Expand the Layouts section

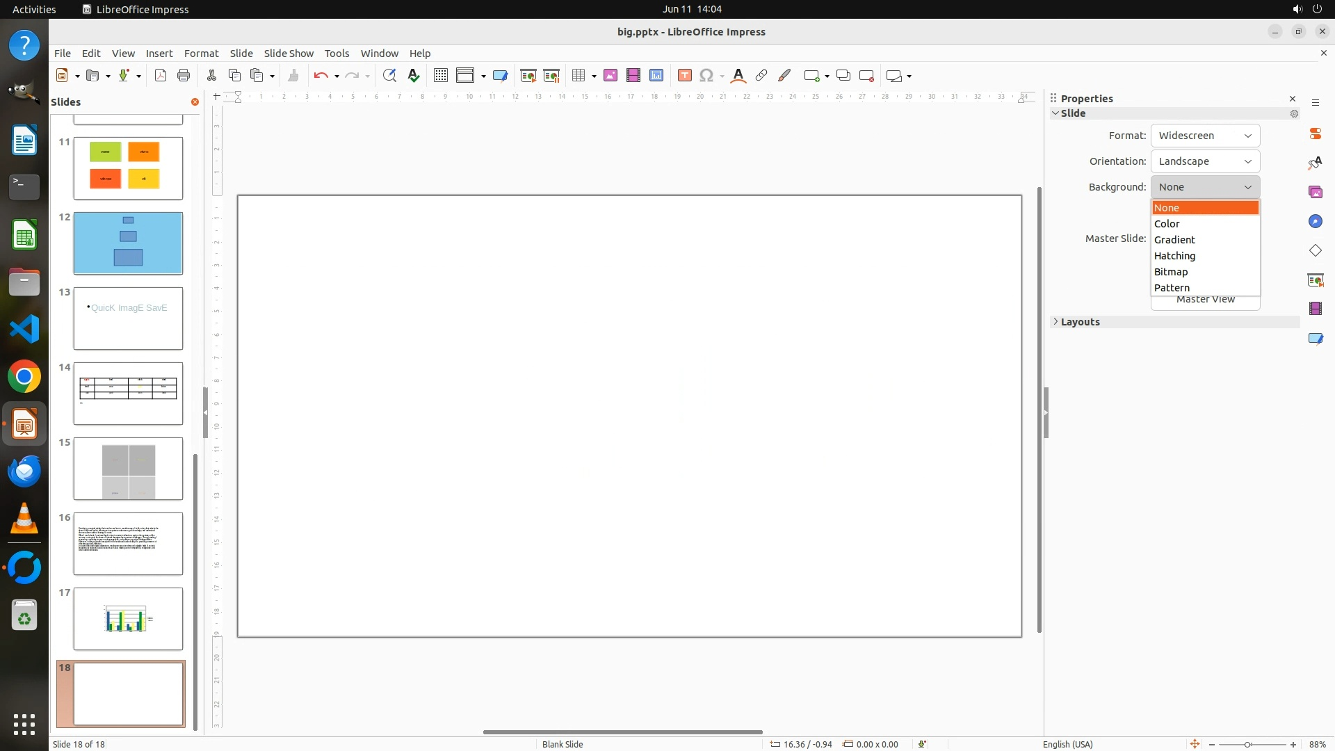click(1080, 322)
